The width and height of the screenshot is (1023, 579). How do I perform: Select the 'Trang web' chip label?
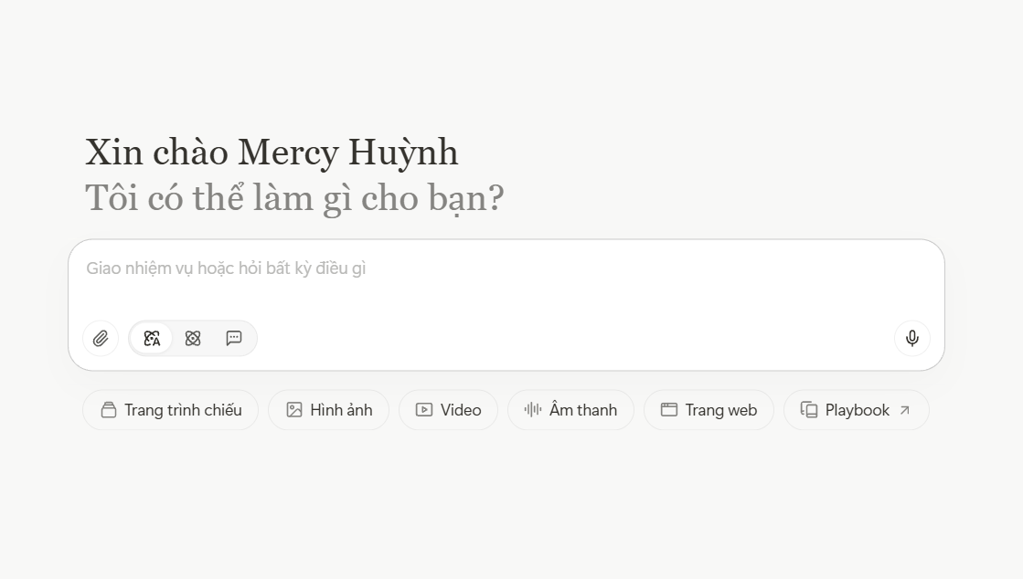(721, 410)
